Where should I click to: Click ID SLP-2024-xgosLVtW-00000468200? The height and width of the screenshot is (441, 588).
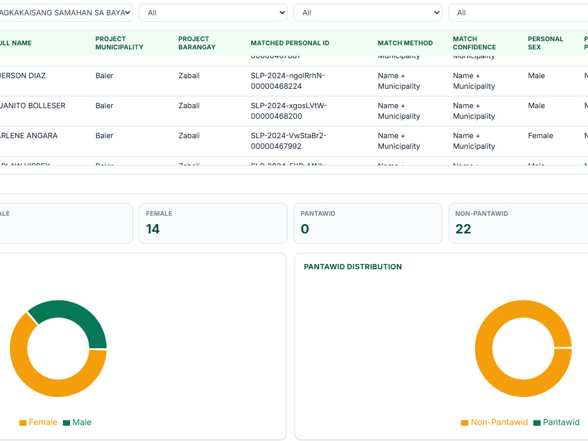click(x=289, y=111)
